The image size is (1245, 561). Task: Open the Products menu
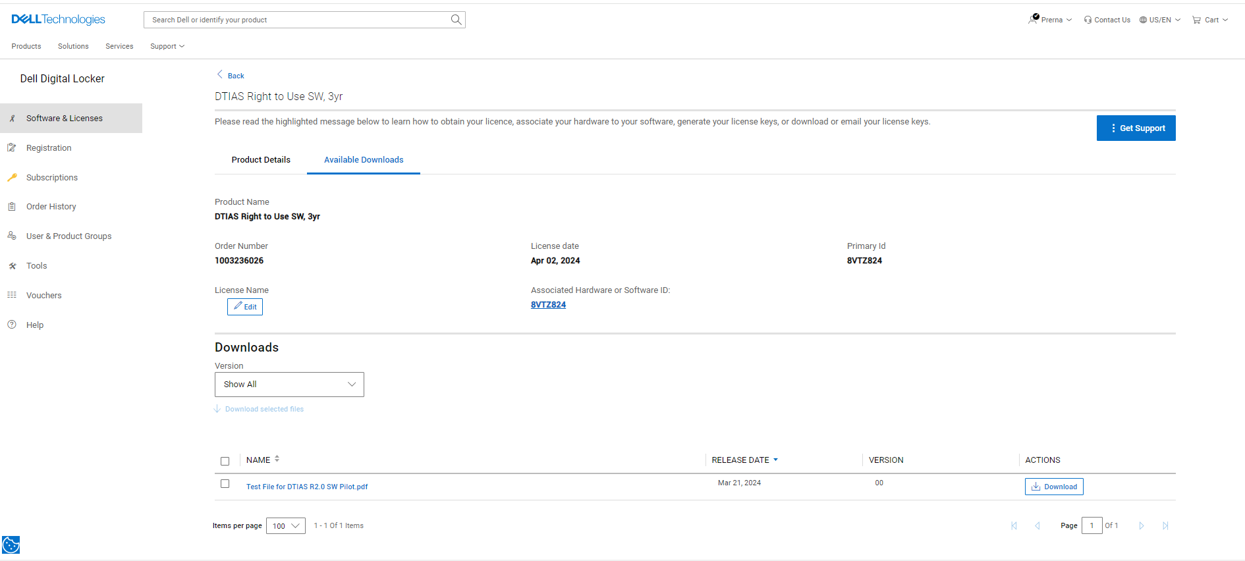click(26, 46)
